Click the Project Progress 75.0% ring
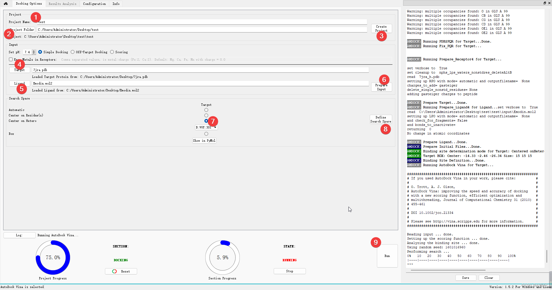Screen dimensions: 552x290 pos(53,258)
